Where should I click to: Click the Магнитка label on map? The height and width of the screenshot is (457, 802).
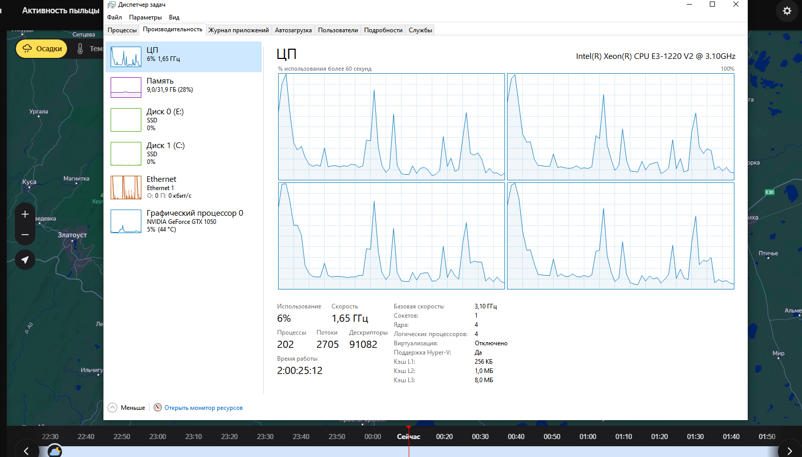(76, 179)
